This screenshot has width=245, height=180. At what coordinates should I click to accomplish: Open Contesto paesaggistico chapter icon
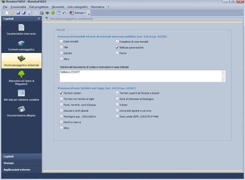point(21,43)
